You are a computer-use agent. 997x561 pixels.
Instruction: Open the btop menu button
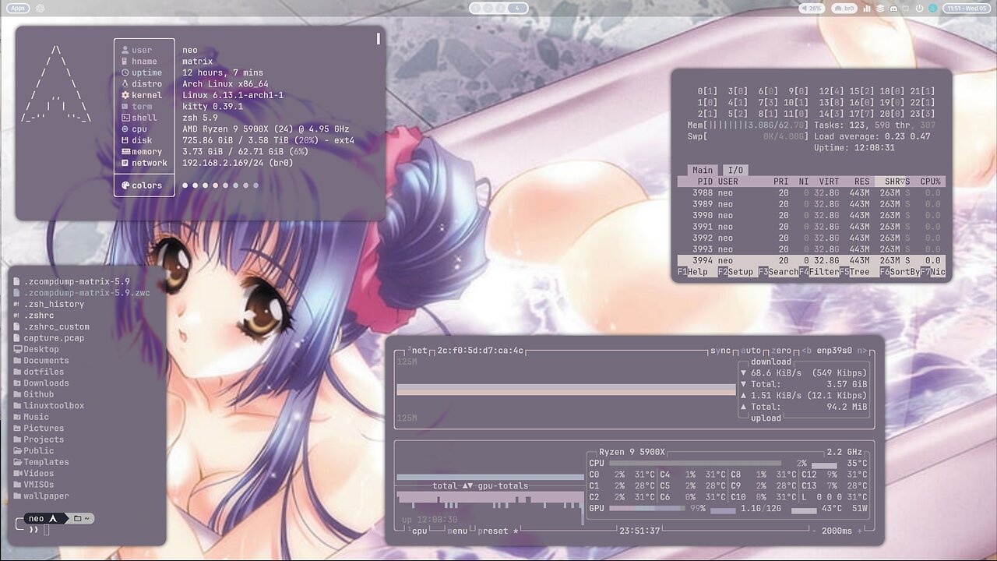(459, 531)
